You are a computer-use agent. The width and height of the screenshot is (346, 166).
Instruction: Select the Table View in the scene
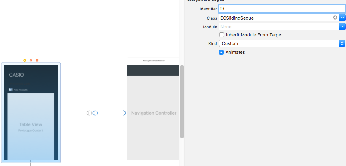pos(31,126)
